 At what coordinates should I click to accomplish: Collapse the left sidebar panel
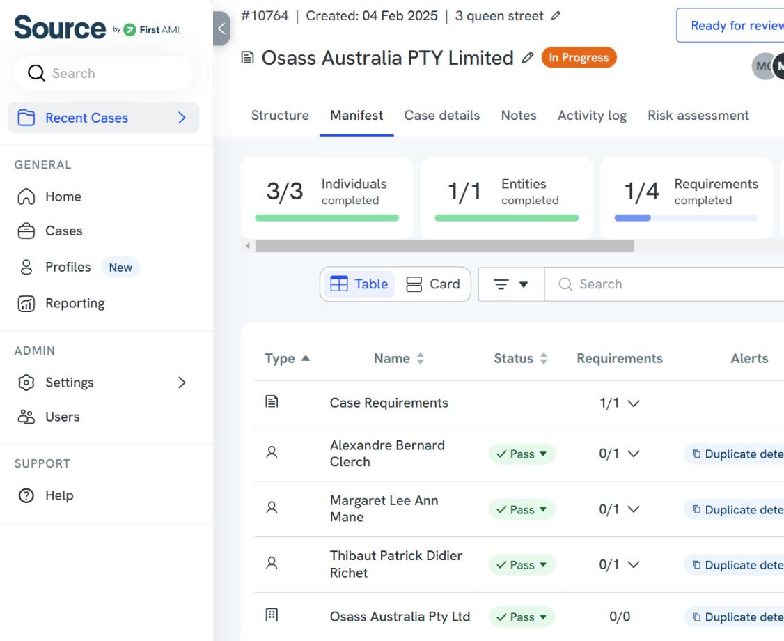click(x=221, y=29)
